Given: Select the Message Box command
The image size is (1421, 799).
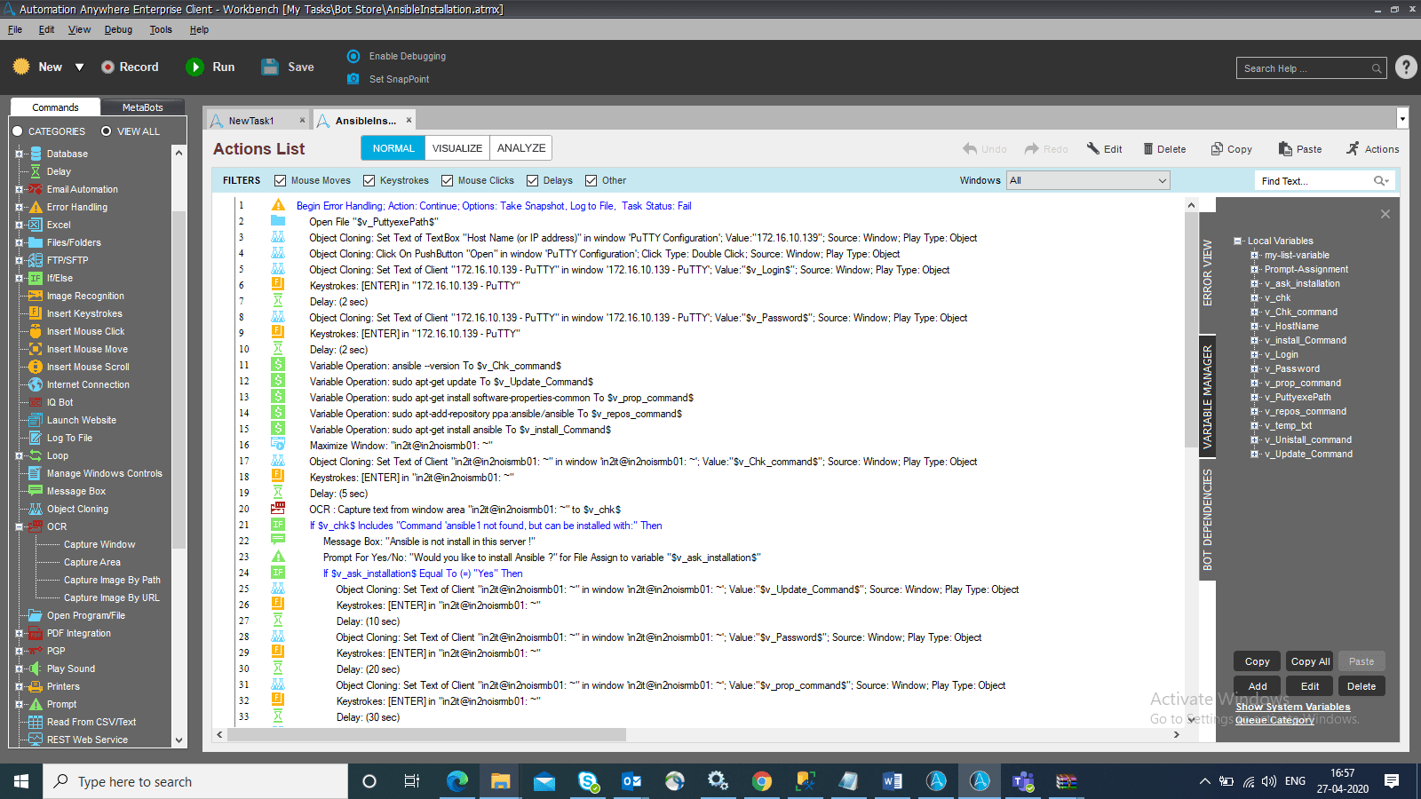Looking at the screenshot, I should point(75,491).
